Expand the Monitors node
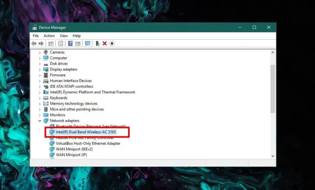 [x=40, y=115]
